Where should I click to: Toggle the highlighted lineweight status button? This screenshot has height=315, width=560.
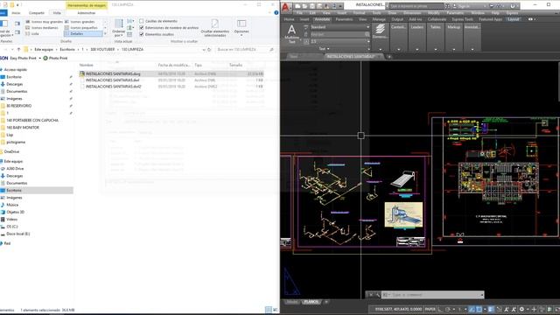(x=491, y=309)
